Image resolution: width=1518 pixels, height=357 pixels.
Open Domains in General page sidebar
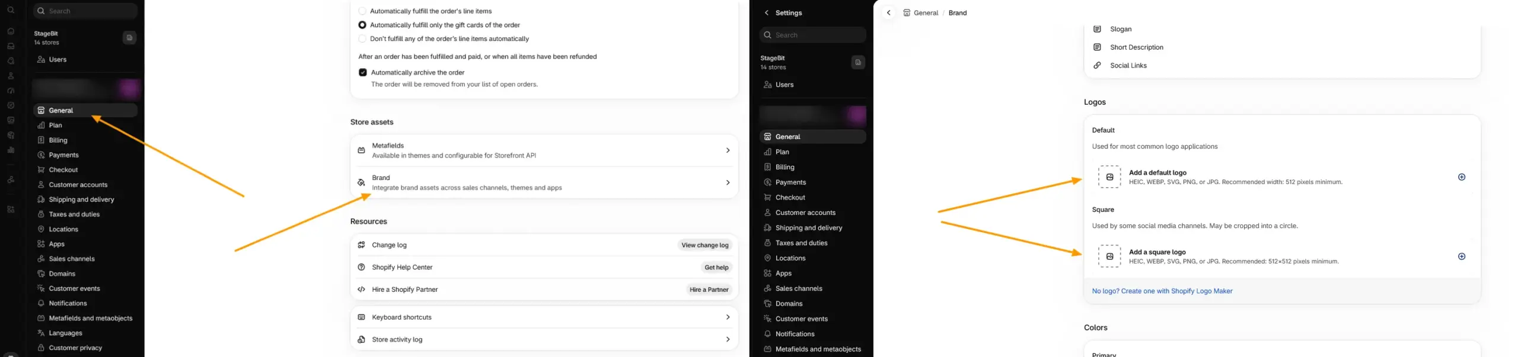click(x=62, y=274)
